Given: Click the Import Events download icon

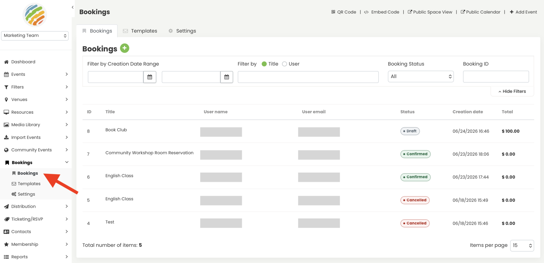Looking at the screenshot, I should [x=6, y=137].
